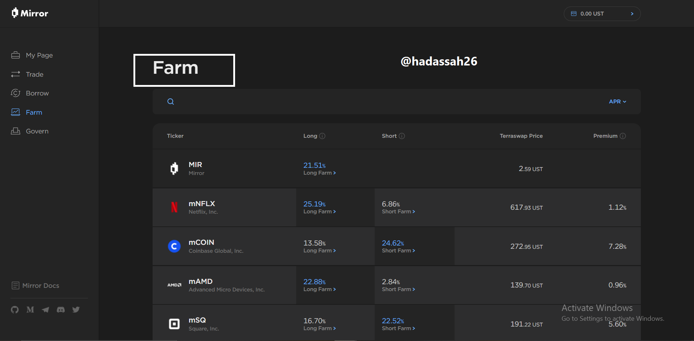694x341 pixels.
Task: Select the mSQ ticker name
Action: point(197,320)
